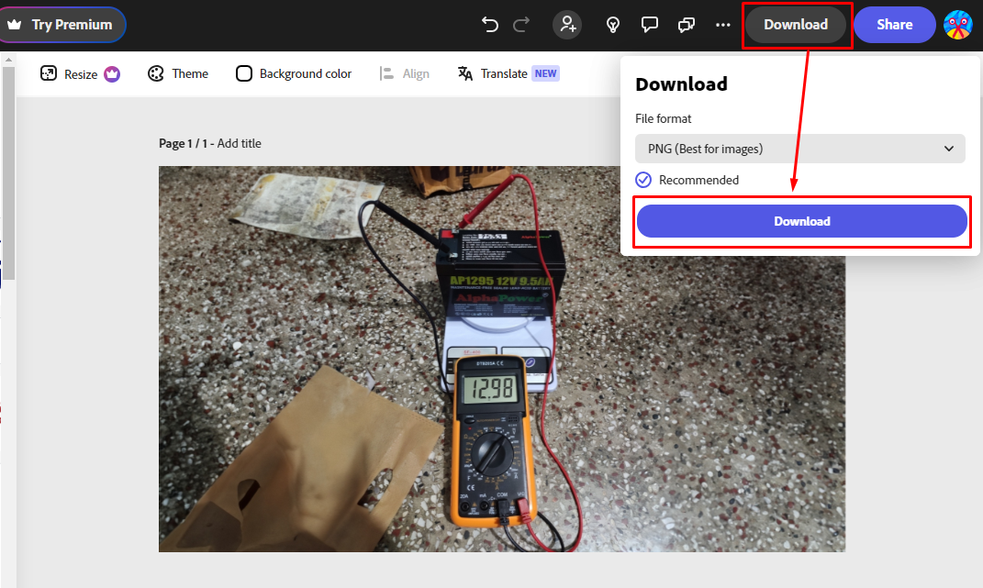Screen dimensions: 983x588
Task: Click the Background color swatch box
Action: point(244,73)
